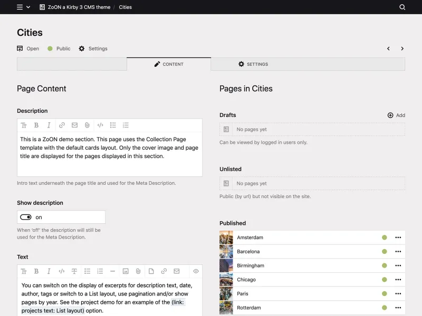Open the published page preview via Open
This screenshot has height=316, width=422.
(28, 48)
